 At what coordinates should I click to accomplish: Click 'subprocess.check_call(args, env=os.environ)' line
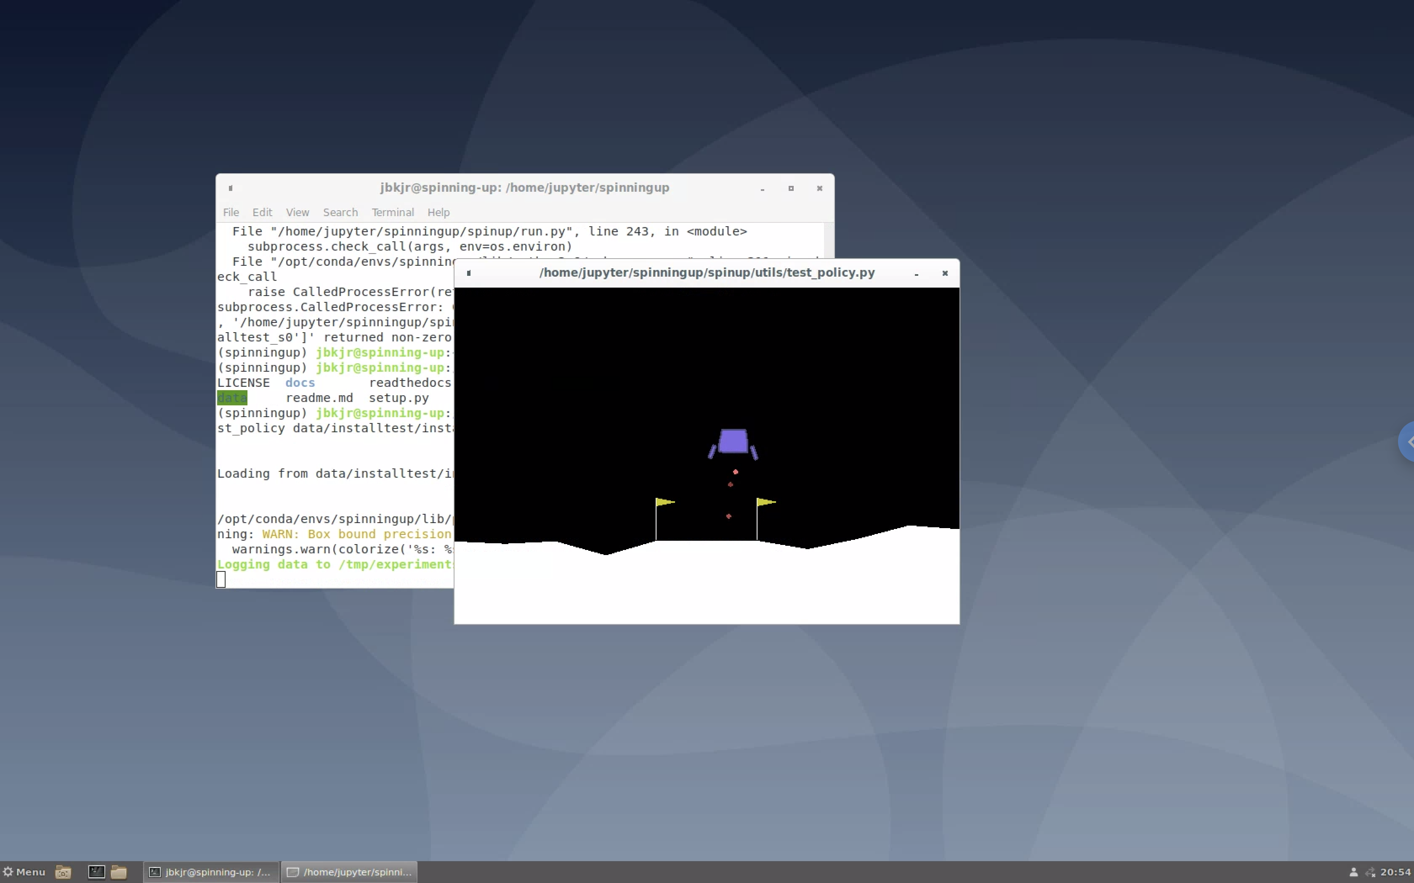point(409,246)
